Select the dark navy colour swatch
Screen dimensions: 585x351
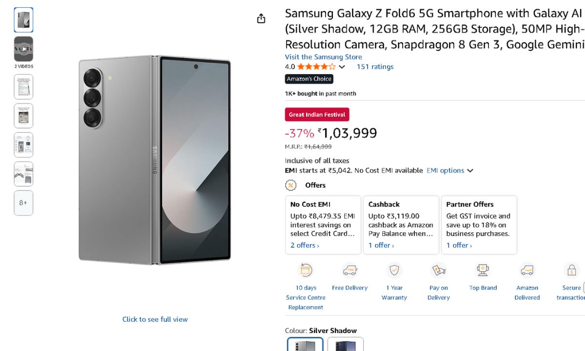pos(345,344)
